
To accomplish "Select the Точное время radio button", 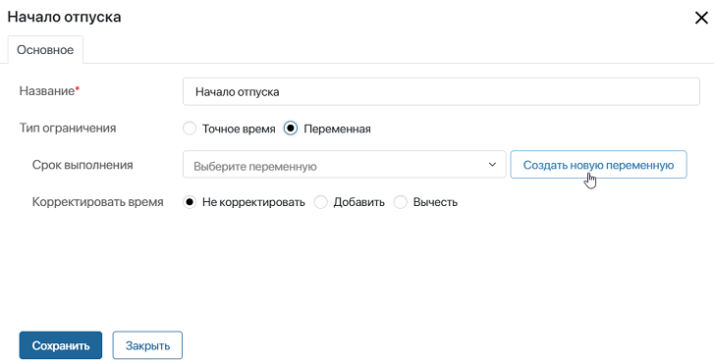I will pos(190,129).
